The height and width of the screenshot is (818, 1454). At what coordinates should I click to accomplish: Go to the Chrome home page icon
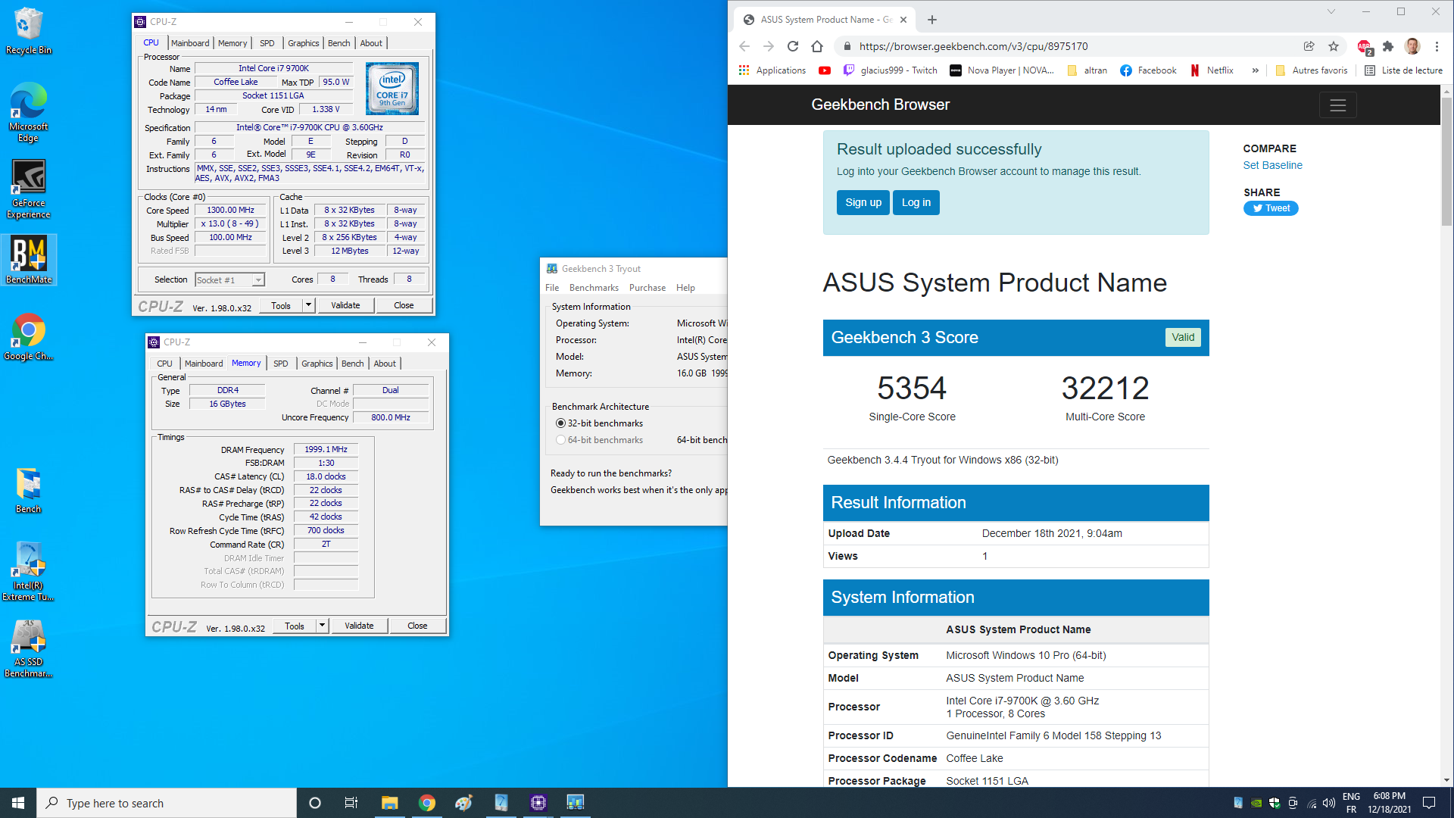[817, 46]
